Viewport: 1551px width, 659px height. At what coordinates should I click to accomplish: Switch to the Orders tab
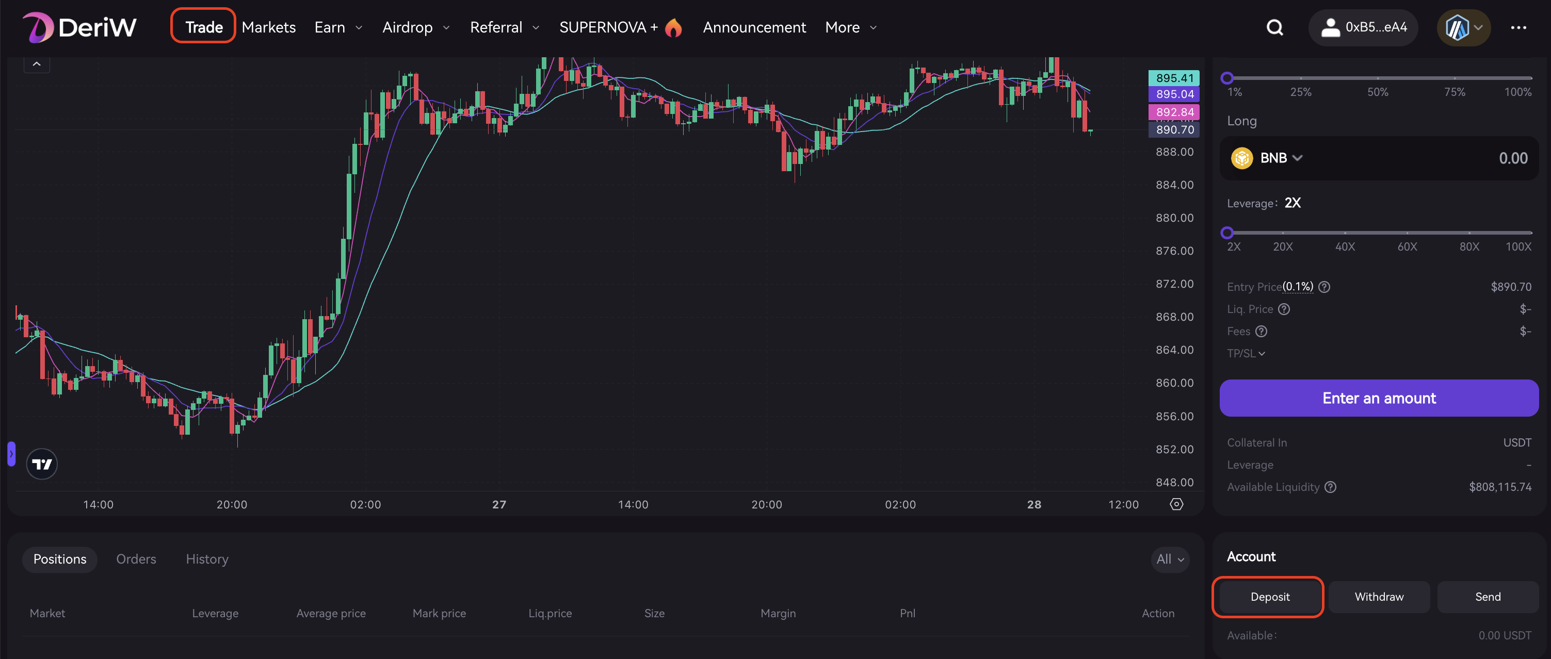tap(136, 559)
